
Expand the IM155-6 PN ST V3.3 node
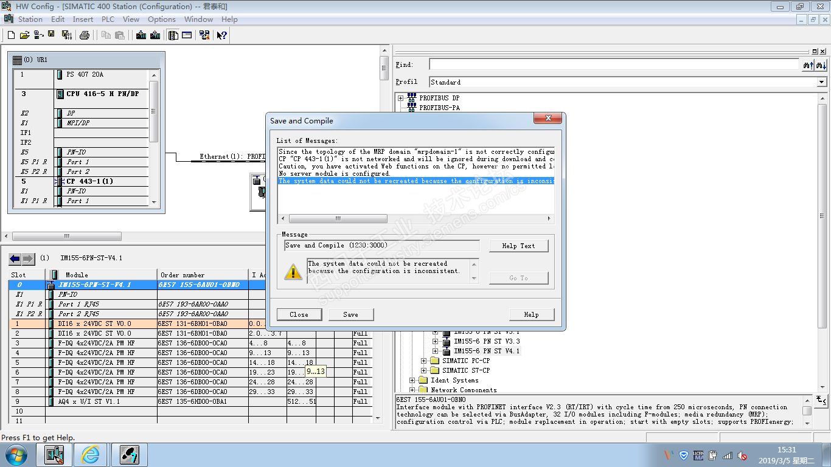(436, 341)
